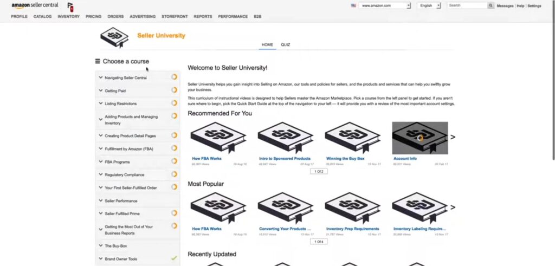Click progress circle beside Getting Paid

point(174,90)
